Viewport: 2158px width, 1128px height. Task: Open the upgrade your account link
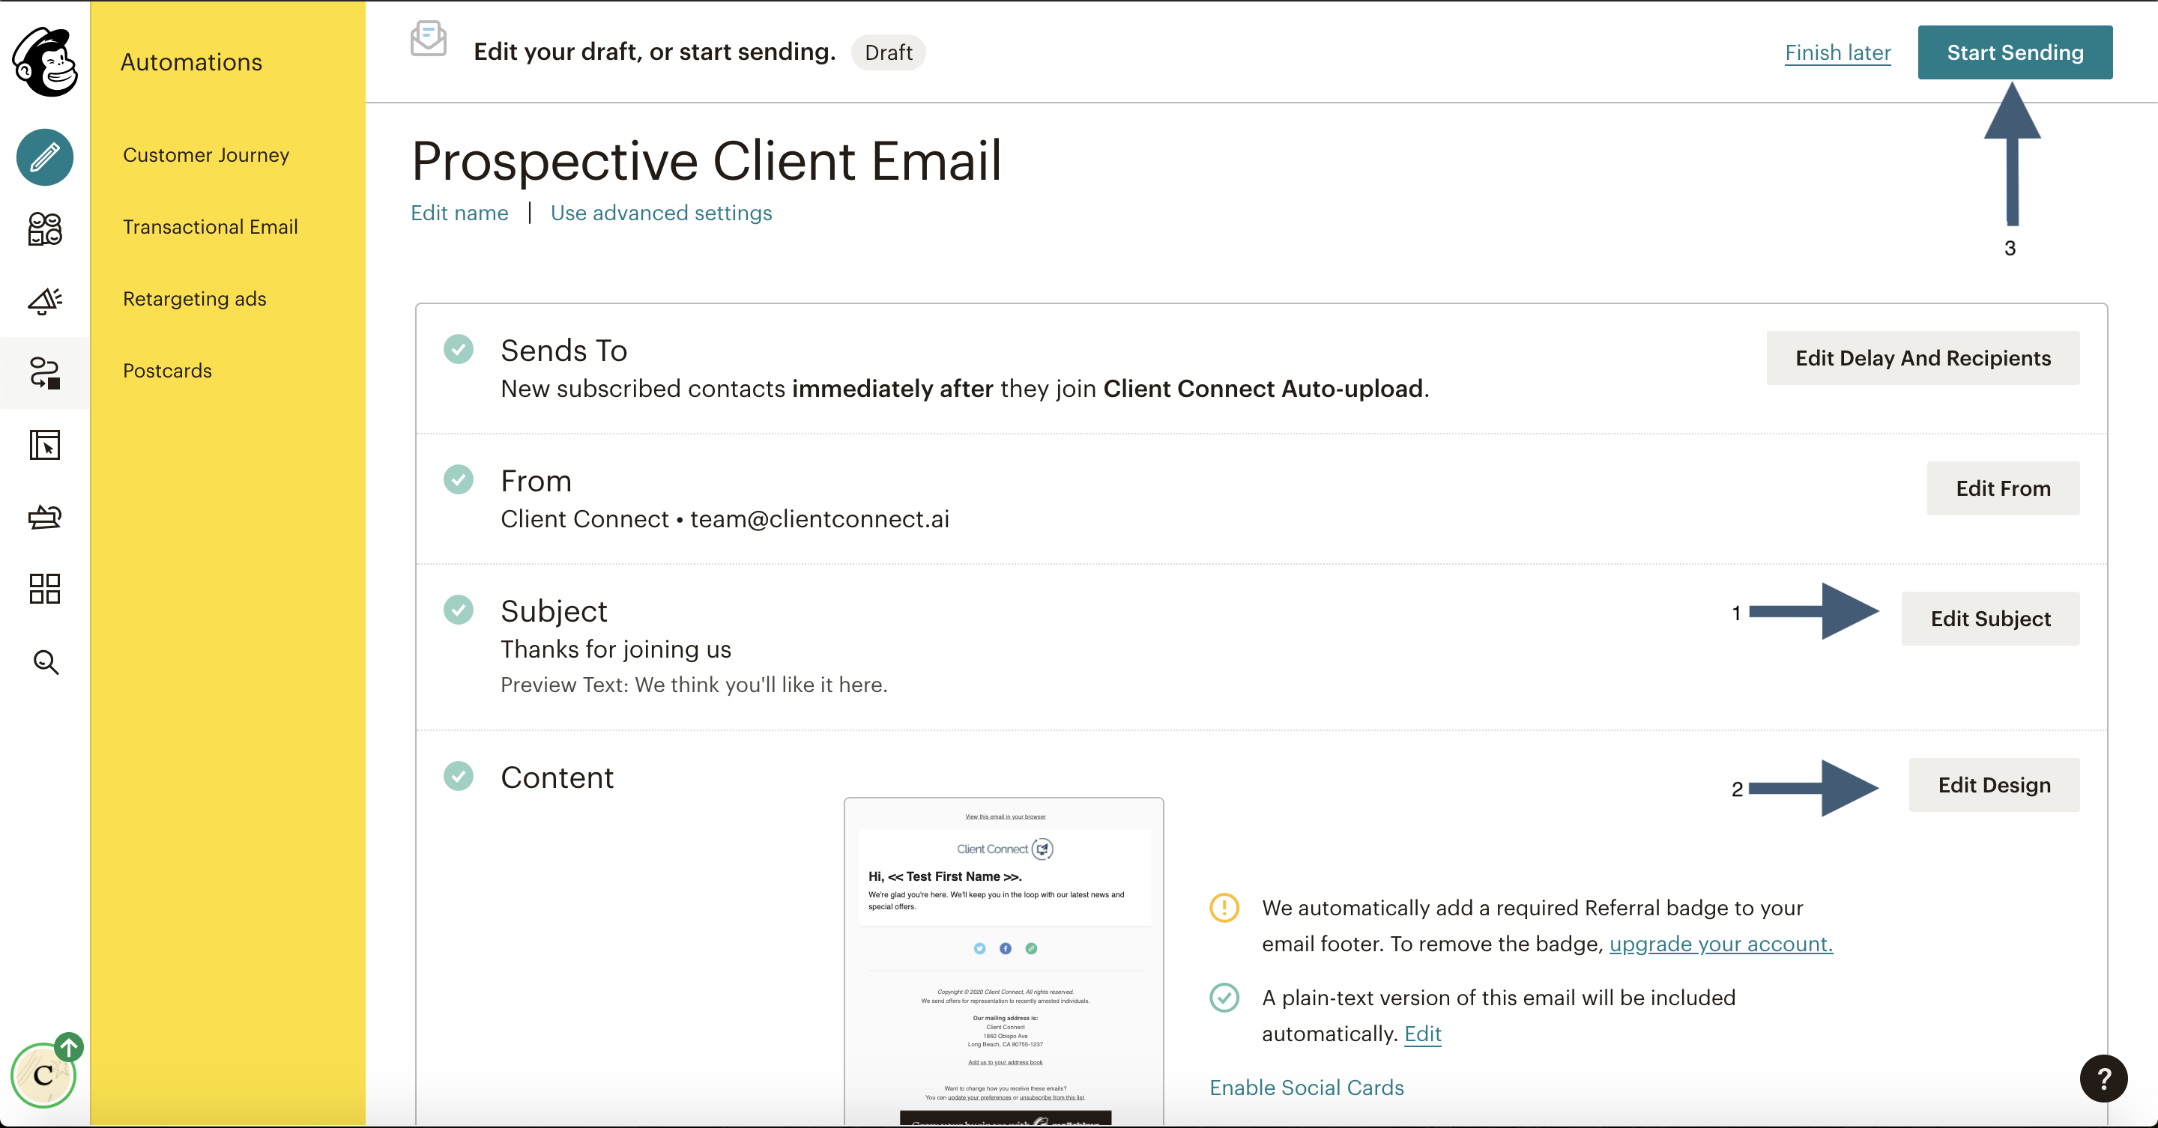click(1720, 944)
